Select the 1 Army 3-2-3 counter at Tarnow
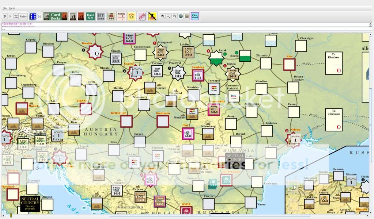The image size is (374, 219). (x=157, y=71)
